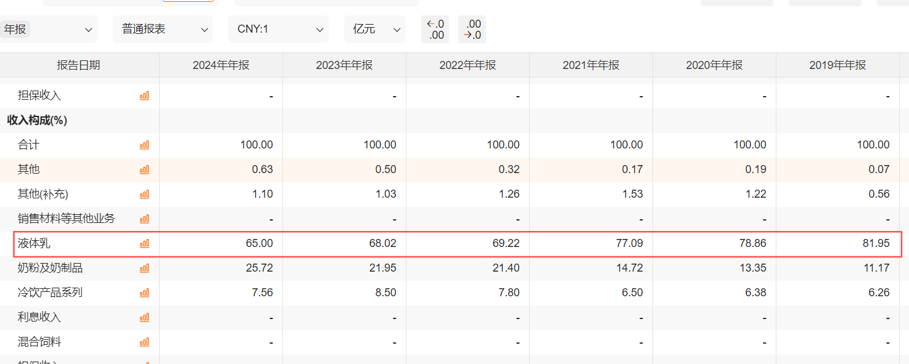
Task: Open the 亿元 unit dropdown
Action: [375, 30]
